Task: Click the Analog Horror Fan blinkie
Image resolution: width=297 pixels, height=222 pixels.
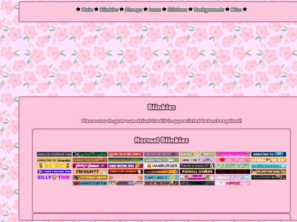Action: pos(54,154)
